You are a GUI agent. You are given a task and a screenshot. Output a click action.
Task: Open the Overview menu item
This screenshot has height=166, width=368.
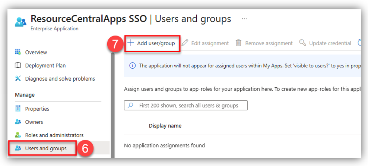[x=36, y=52]
